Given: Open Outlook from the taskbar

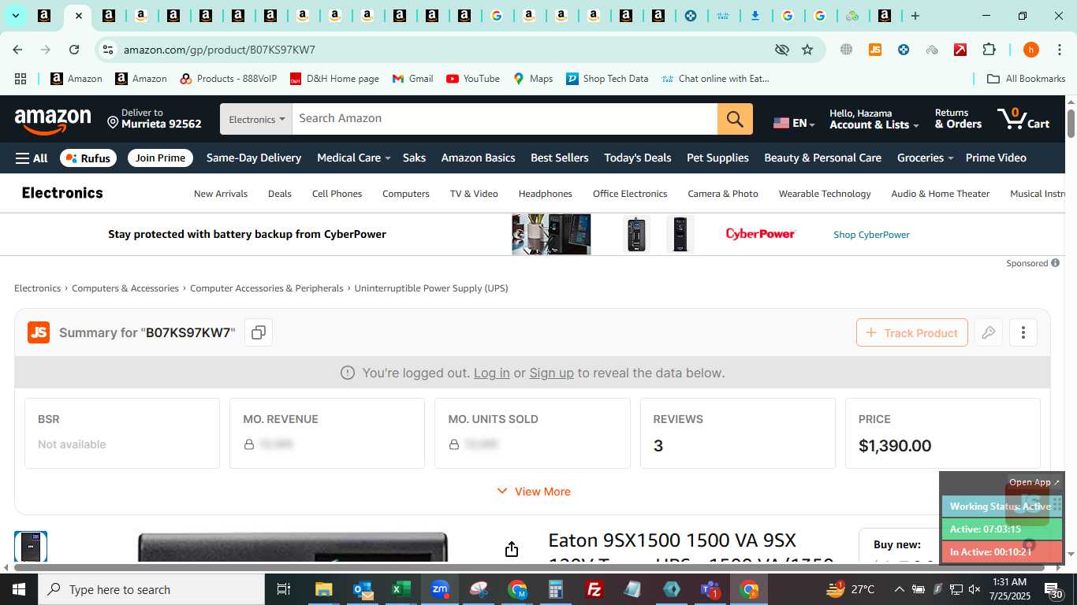Looking at the screenshot, I should tap(363, 589).
